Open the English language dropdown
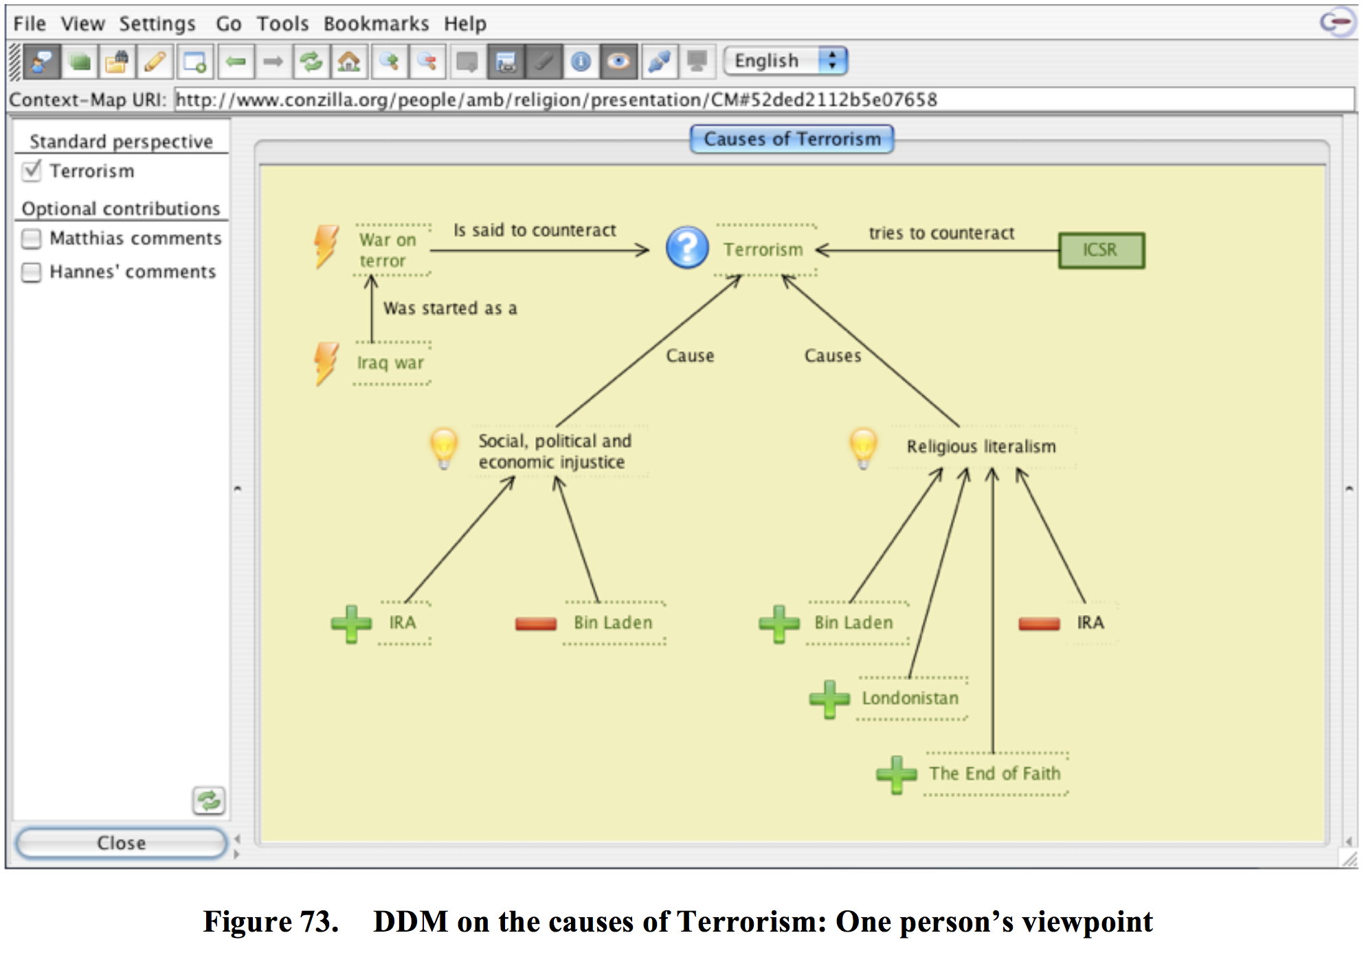 pyautogui.click(x=787, y=61)
